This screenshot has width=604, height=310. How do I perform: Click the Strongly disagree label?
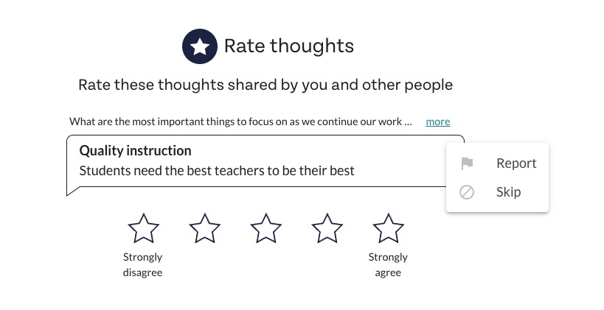pos(142,264)
